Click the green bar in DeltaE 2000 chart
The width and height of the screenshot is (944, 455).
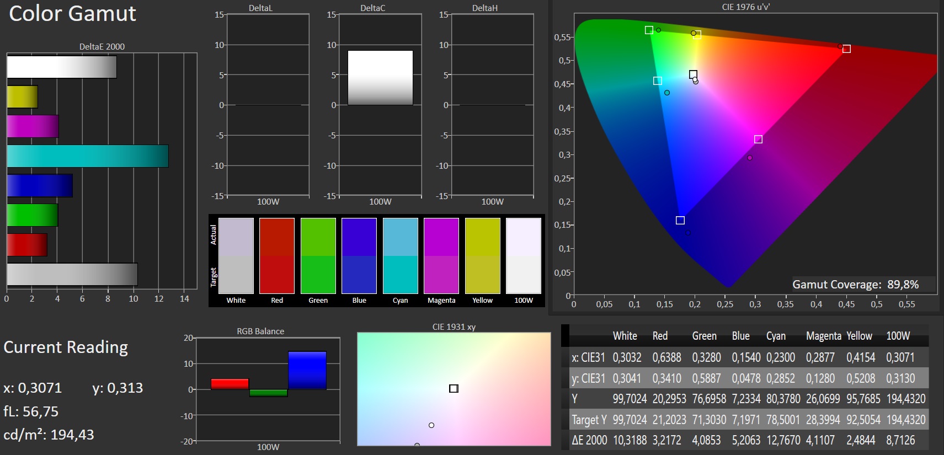pyautogui.click(x=33, y=215)
